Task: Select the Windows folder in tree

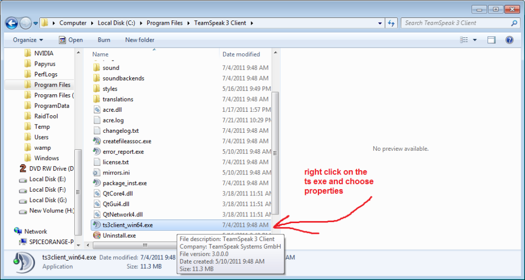Action: (47, 158)
